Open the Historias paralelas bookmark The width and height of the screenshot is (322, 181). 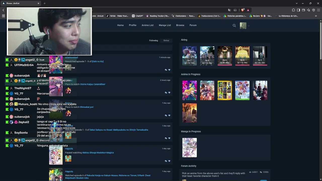tap(235, 16)
